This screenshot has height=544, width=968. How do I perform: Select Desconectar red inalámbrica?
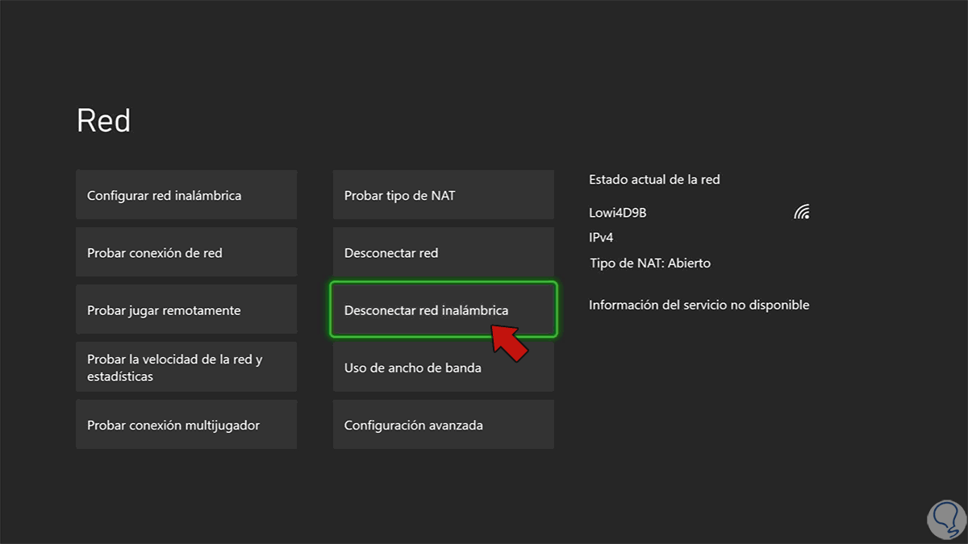(426, 310)
